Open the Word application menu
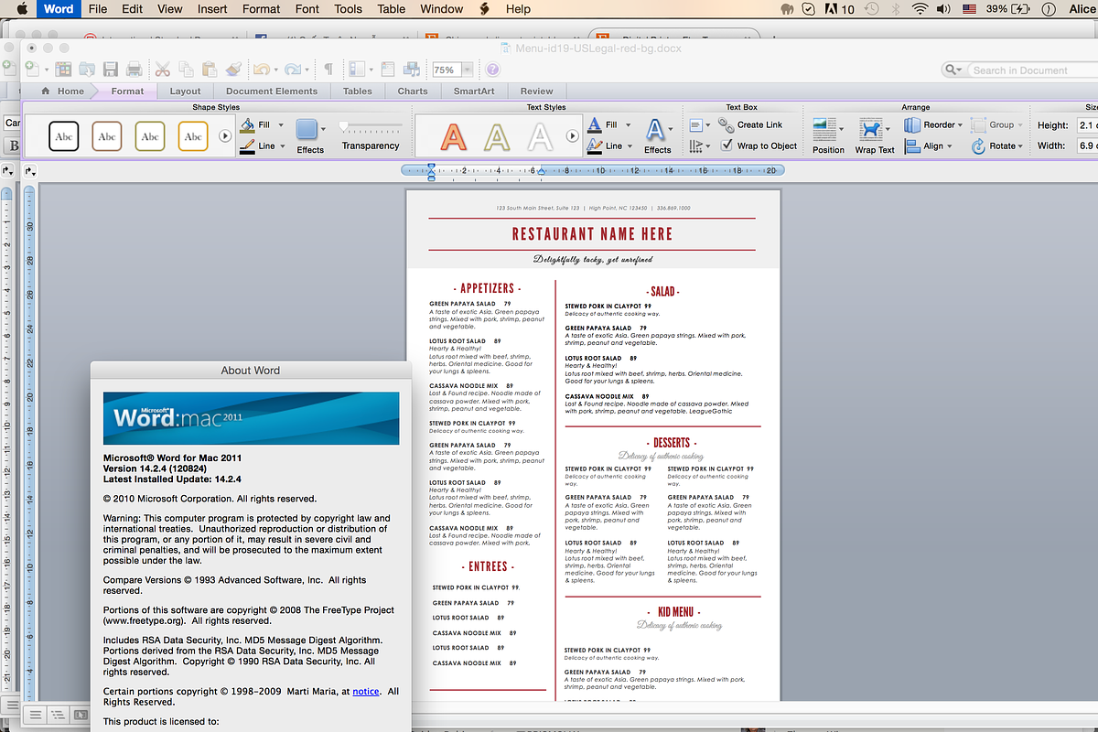Viewport: 1098px width, 732px height. click(59, 9)
